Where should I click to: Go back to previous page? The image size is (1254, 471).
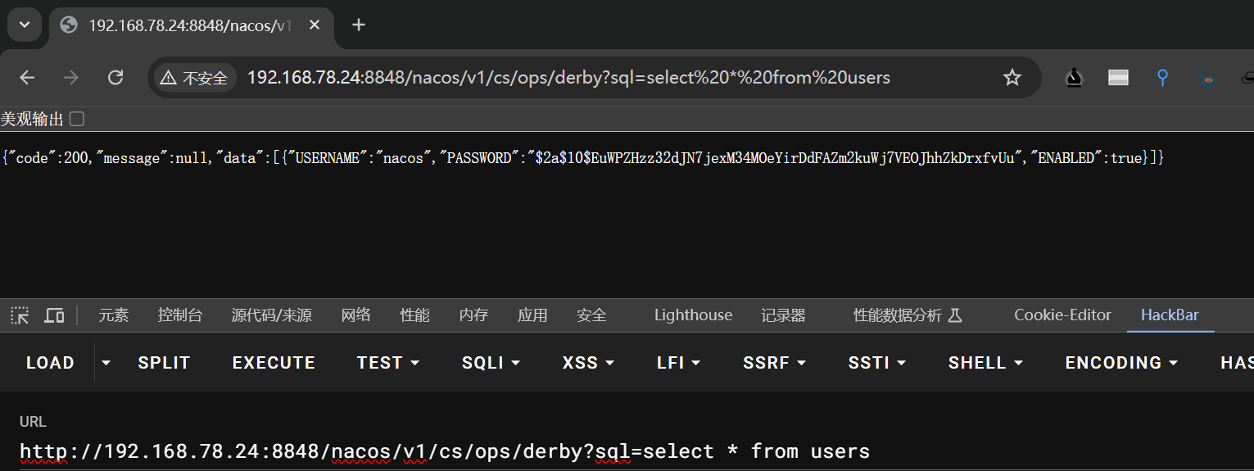click(27, 78)
